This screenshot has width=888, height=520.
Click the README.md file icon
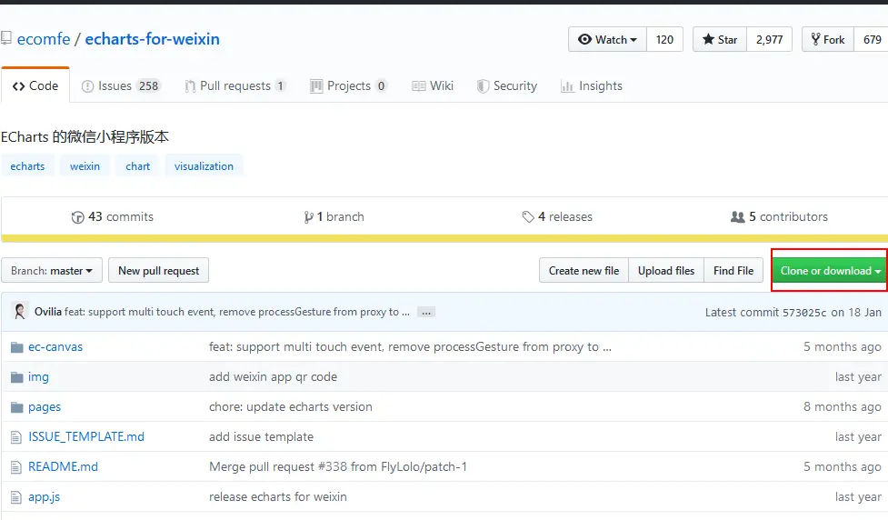coord(16,467)
